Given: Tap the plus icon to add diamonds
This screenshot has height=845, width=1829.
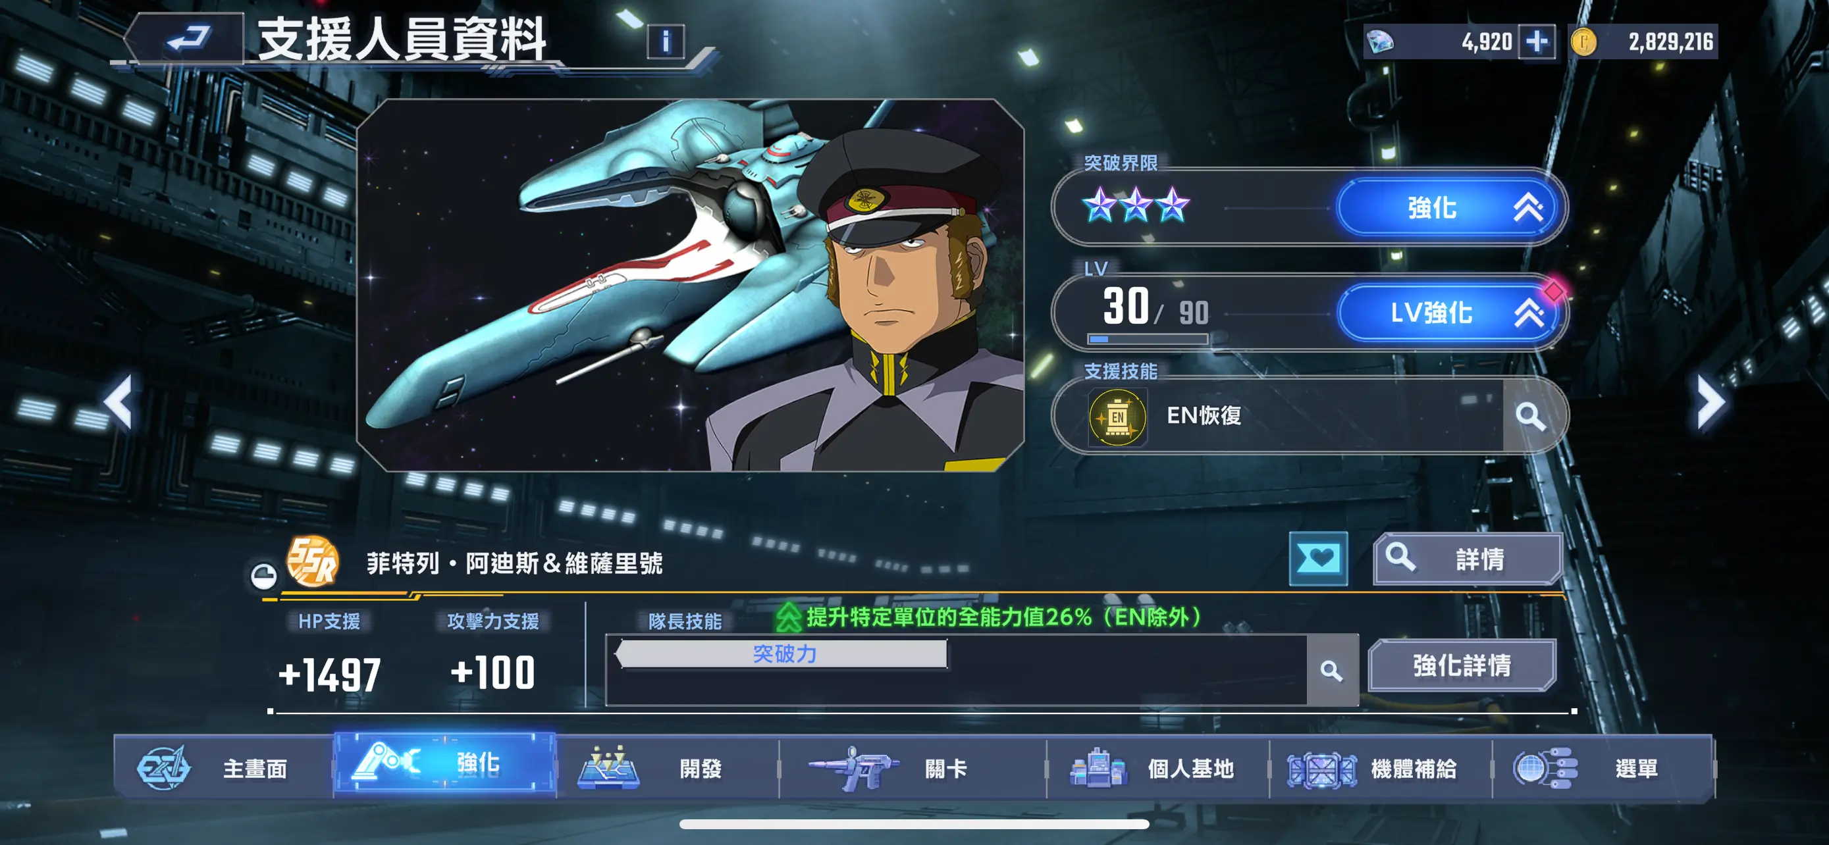Looking at the screenshot, I should pos(1536,42).
